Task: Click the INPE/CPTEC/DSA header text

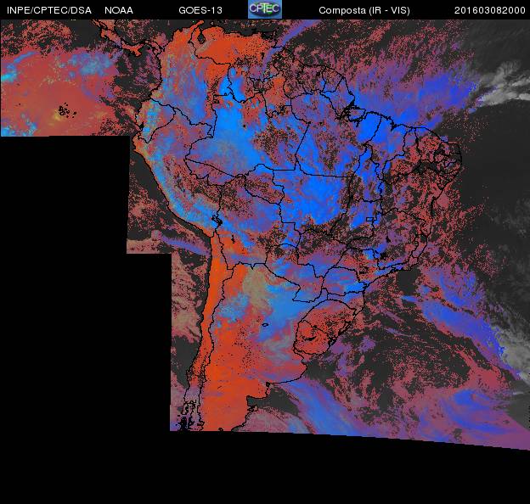Action: [49, 10]
